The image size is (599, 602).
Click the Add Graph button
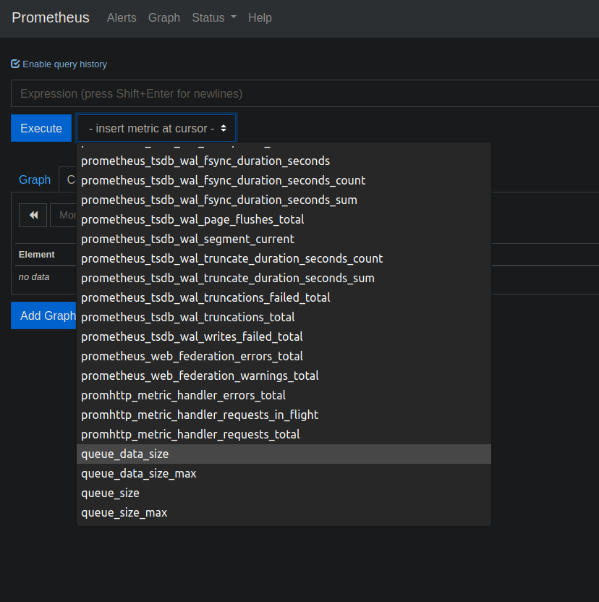click(x=44, y=315)
